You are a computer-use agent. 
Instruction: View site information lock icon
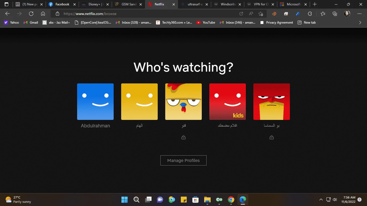(57, 14)
